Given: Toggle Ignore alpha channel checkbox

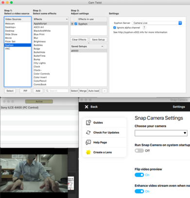Looking at the screenshot, I should coord(115,28).
